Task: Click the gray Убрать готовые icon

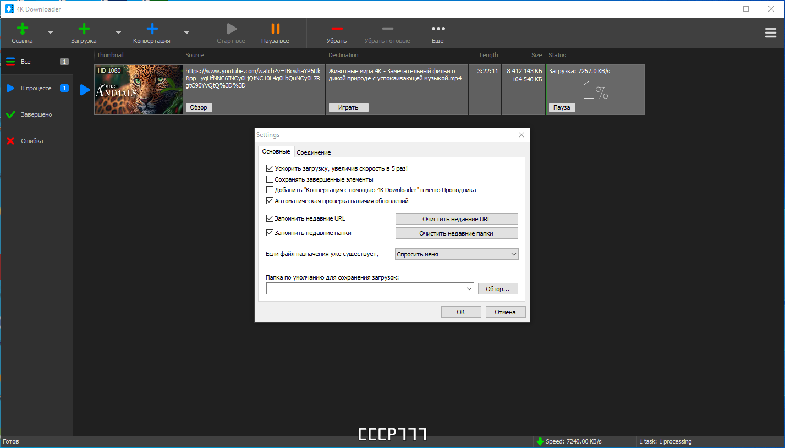Action: pos(388,29)
